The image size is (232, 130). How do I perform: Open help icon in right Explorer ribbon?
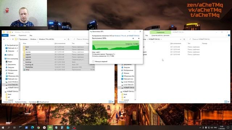[x=229, y=35]
